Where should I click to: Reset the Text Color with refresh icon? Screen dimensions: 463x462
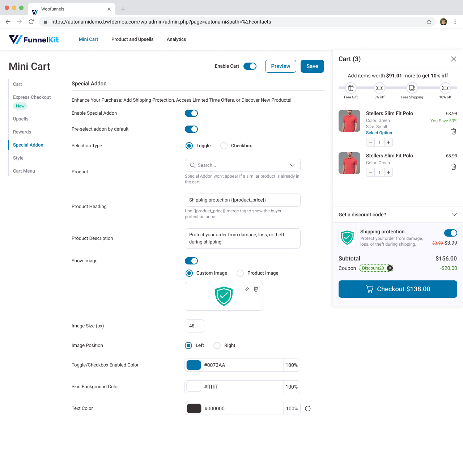[307, 408]
